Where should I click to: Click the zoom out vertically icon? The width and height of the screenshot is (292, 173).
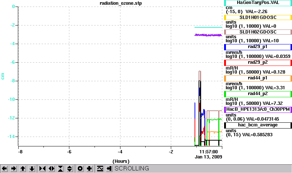tap(70, 169)
